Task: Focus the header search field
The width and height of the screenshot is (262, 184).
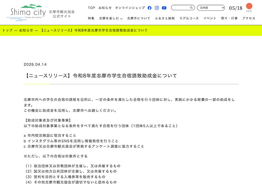Action: [183, 8]
